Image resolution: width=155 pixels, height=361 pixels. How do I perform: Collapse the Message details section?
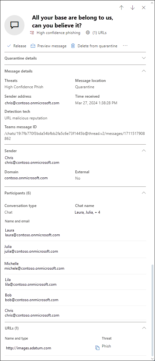tap(144, 71)
